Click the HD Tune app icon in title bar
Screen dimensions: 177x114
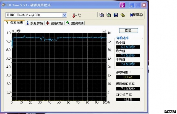(4, 5)
